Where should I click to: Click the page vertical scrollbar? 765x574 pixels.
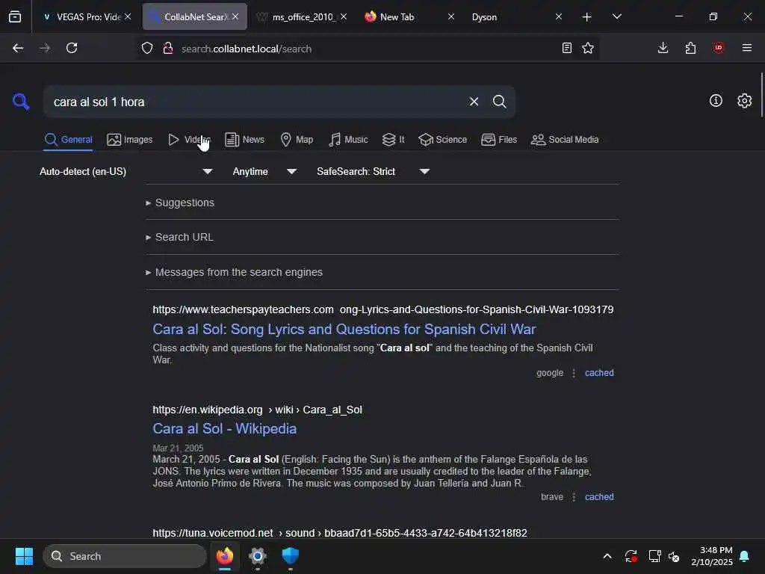(x=761, y=95)
